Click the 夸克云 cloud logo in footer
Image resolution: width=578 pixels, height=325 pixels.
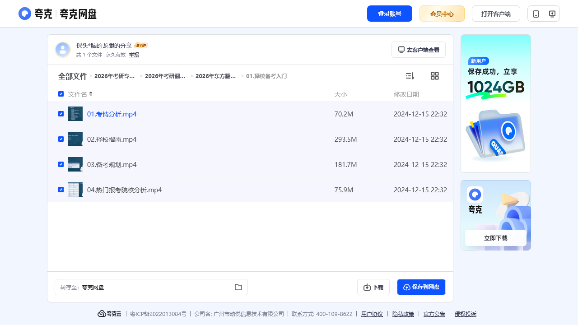[x=109, y=314]
